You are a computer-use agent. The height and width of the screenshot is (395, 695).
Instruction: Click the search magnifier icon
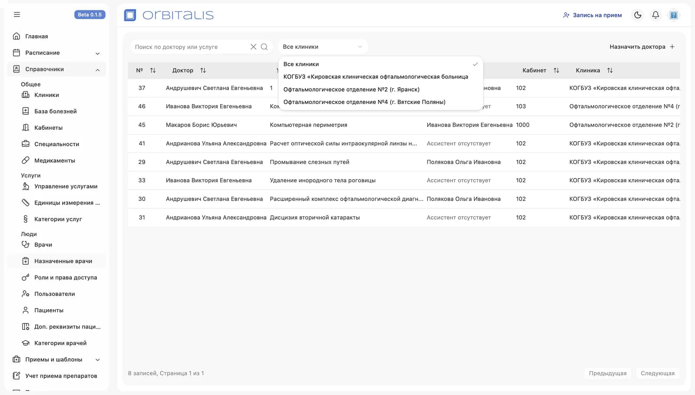tap(264, 47)
